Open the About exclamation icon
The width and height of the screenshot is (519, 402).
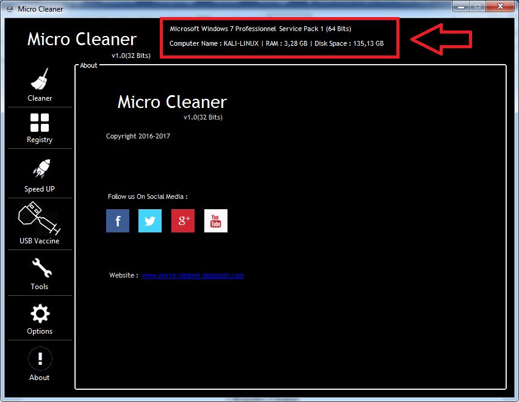tap(40, 359)
